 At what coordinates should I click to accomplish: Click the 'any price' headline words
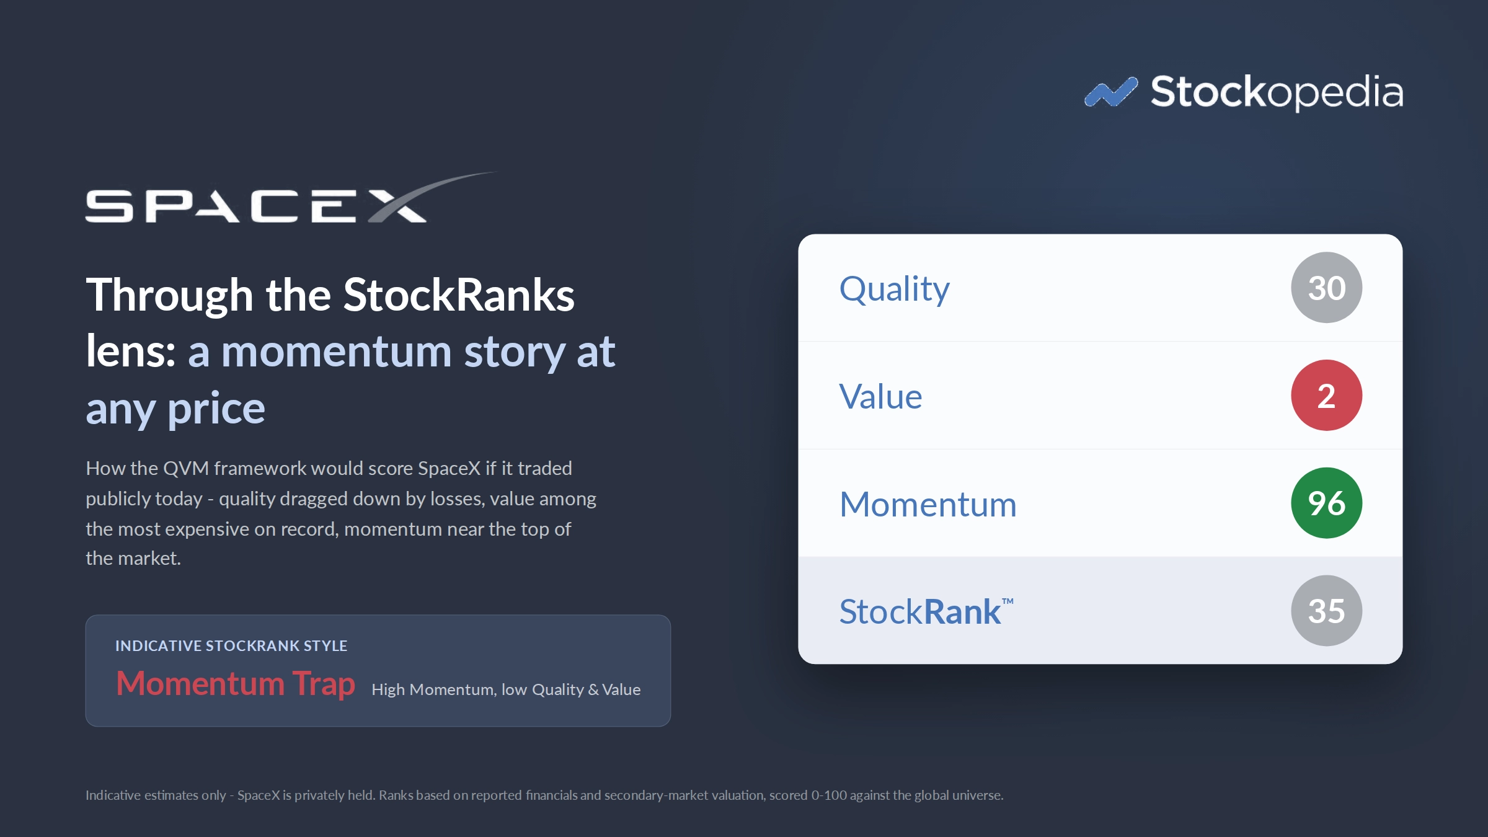tap(175, 409)
